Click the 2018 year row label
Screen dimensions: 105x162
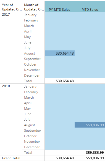[x=6, y=86]
